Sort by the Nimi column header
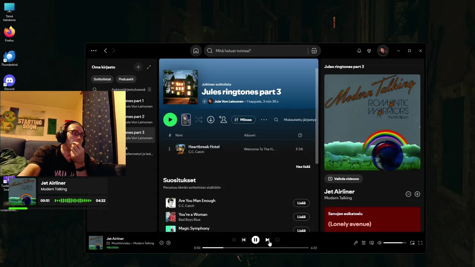This screenshot has width=475, height=267. 179,135
